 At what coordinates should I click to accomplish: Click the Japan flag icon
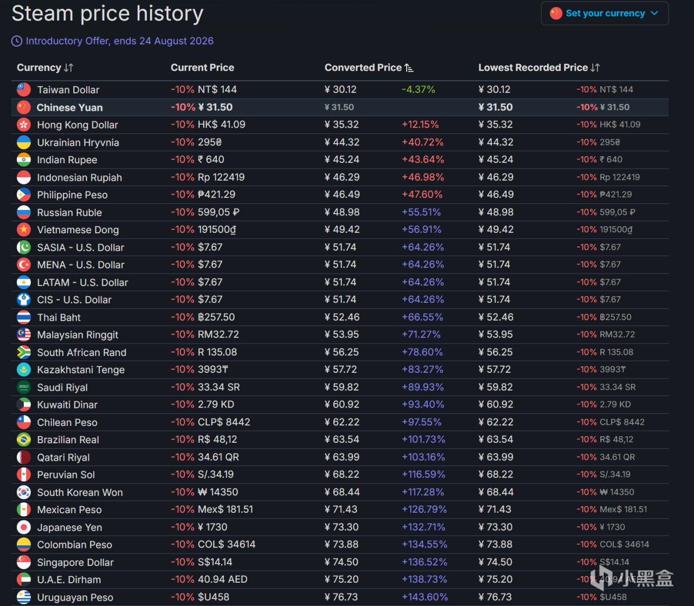click(24, 527)
